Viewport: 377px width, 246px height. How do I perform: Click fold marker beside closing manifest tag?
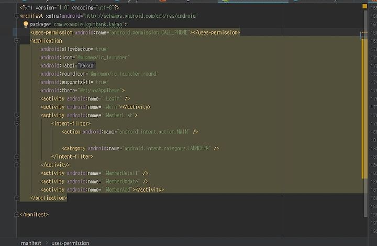point(17,215)
